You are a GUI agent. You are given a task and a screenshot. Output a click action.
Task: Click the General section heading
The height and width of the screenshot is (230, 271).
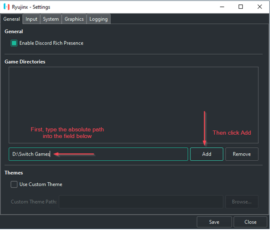tap(14, 32)
